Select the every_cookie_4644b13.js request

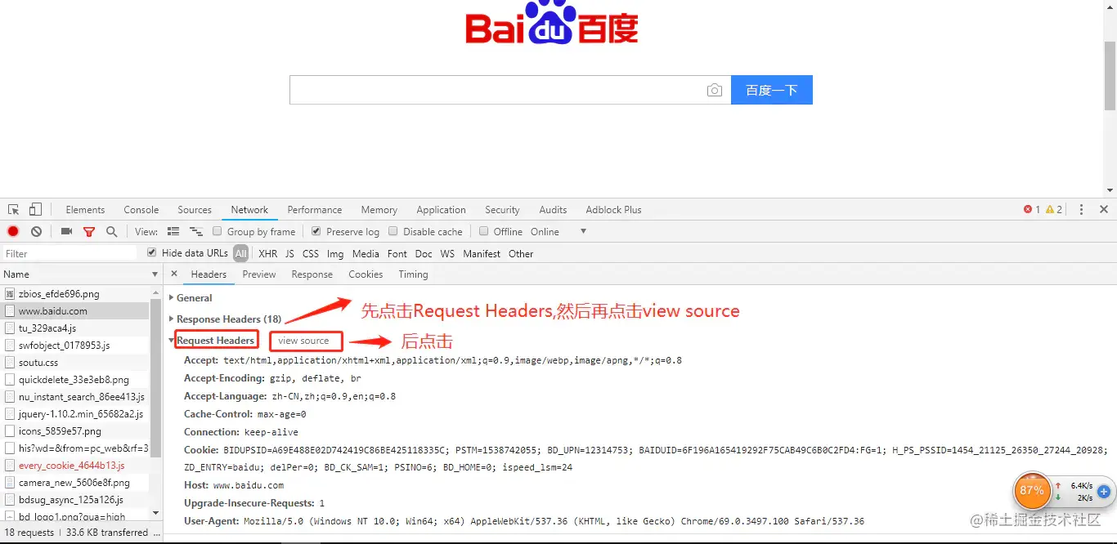75,466
